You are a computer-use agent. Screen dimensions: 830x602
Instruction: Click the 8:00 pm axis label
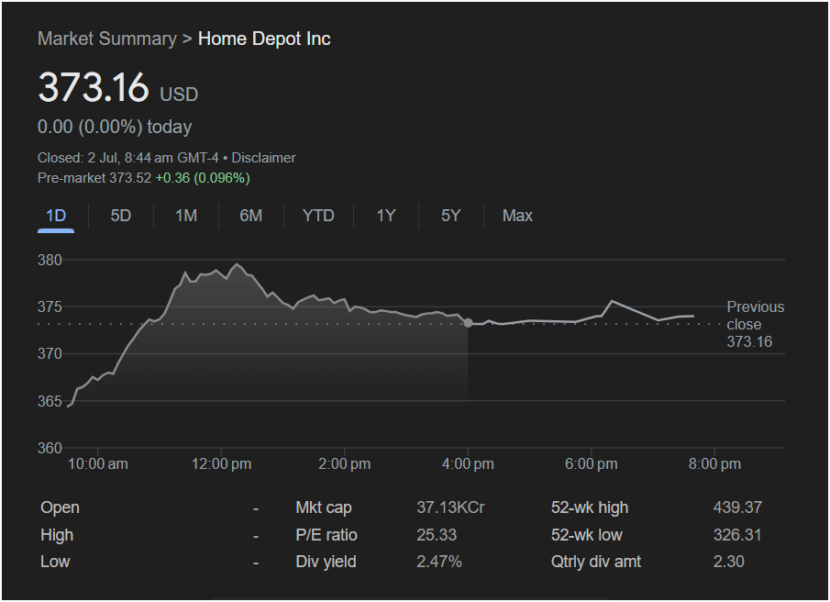tap(714, 464)
